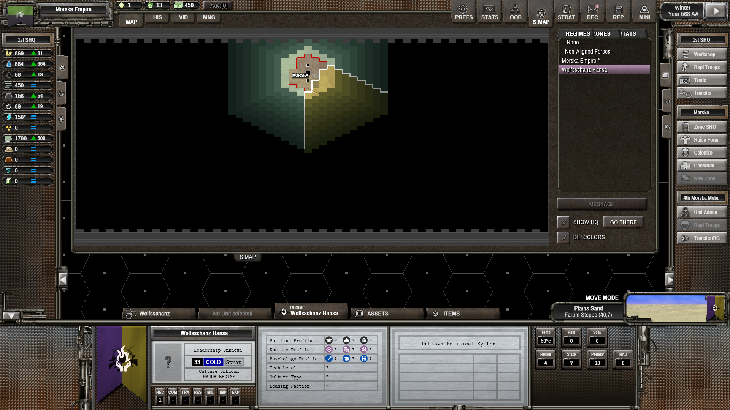The width and height of the screenshot is (730, 410).
Task: Click the Workshop button
Action: point(702,54)
